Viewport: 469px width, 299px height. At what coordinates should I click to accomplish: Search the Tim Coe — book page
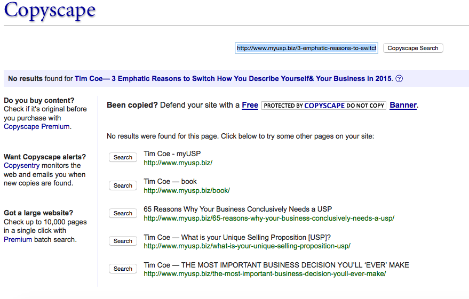(123, 185)
